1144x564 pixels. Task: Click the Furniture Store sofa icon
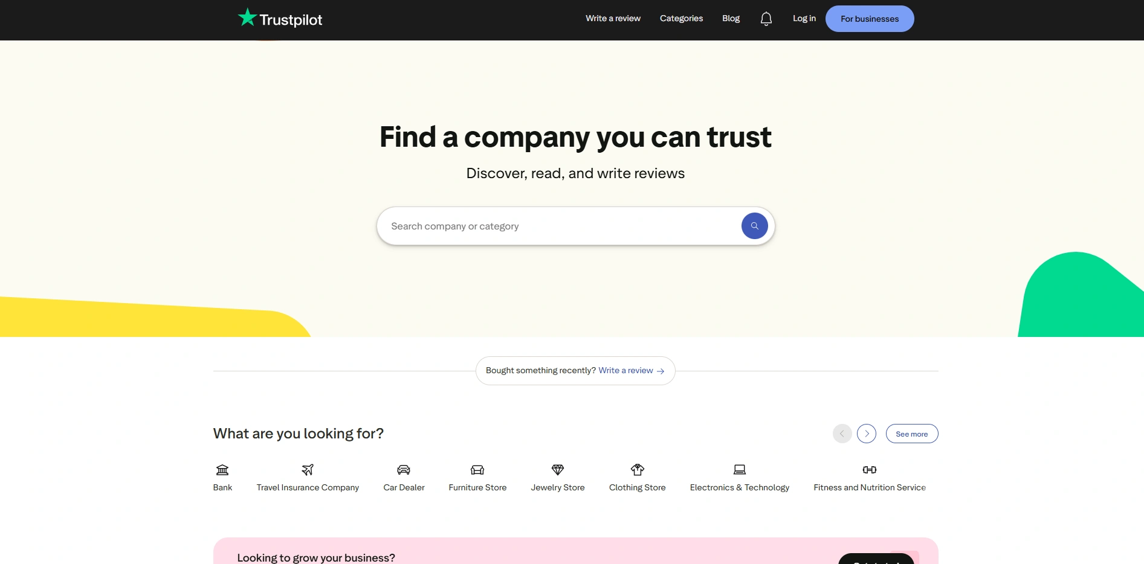477,470
